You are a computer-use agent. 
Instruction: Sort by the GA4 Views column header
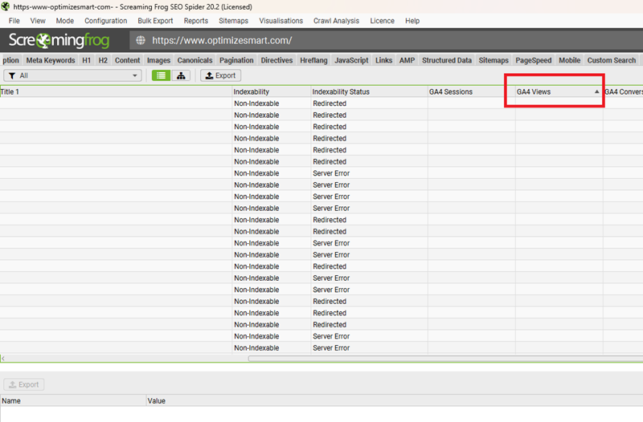[559, 91]
